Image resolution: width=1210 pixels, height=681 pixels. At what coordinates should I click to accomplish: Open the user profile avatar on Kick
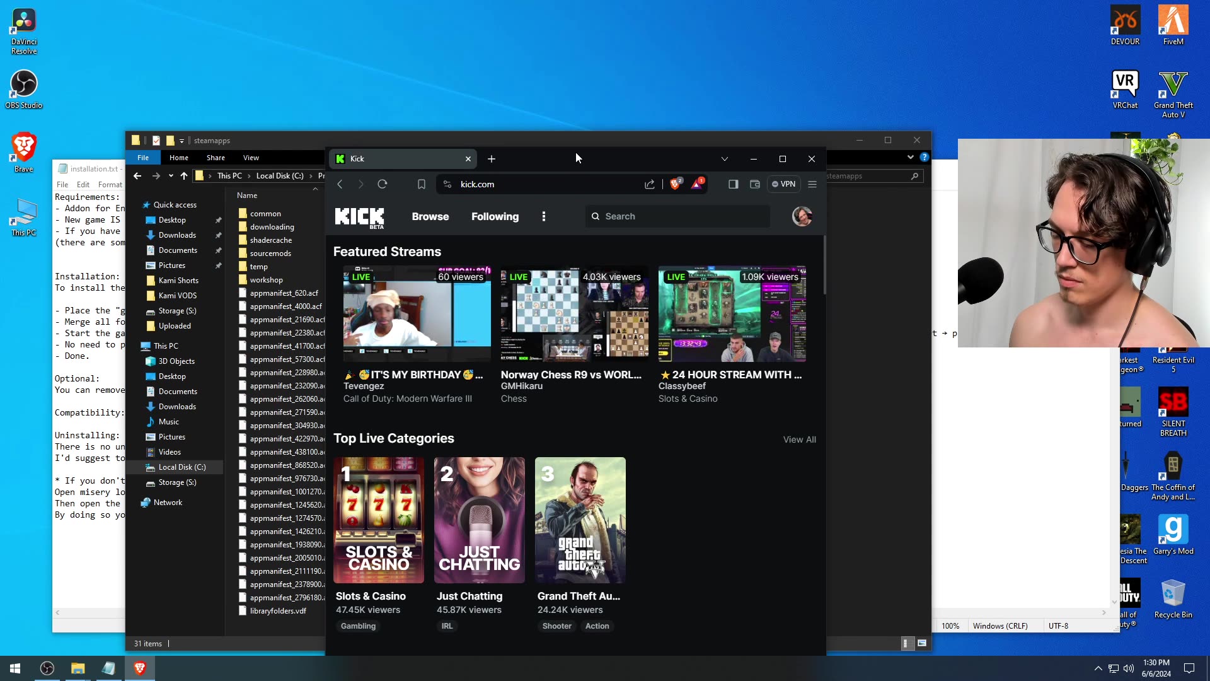coord(802,216)
